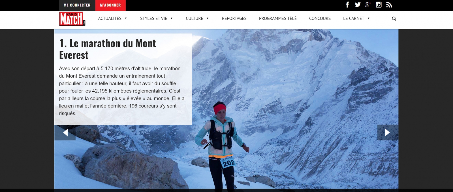Open the Facebook social icon
453x192 pixels.
(x=347, y=5)
